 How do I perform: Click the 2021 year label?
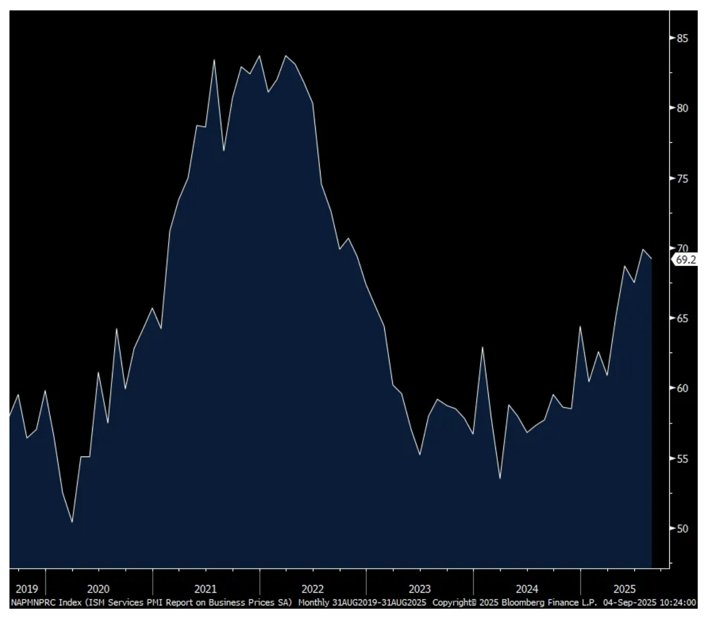tap(206, 589)
